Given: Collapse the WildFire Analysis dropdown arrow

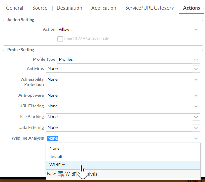Looking at the screenshot, I should click(196, 138).
